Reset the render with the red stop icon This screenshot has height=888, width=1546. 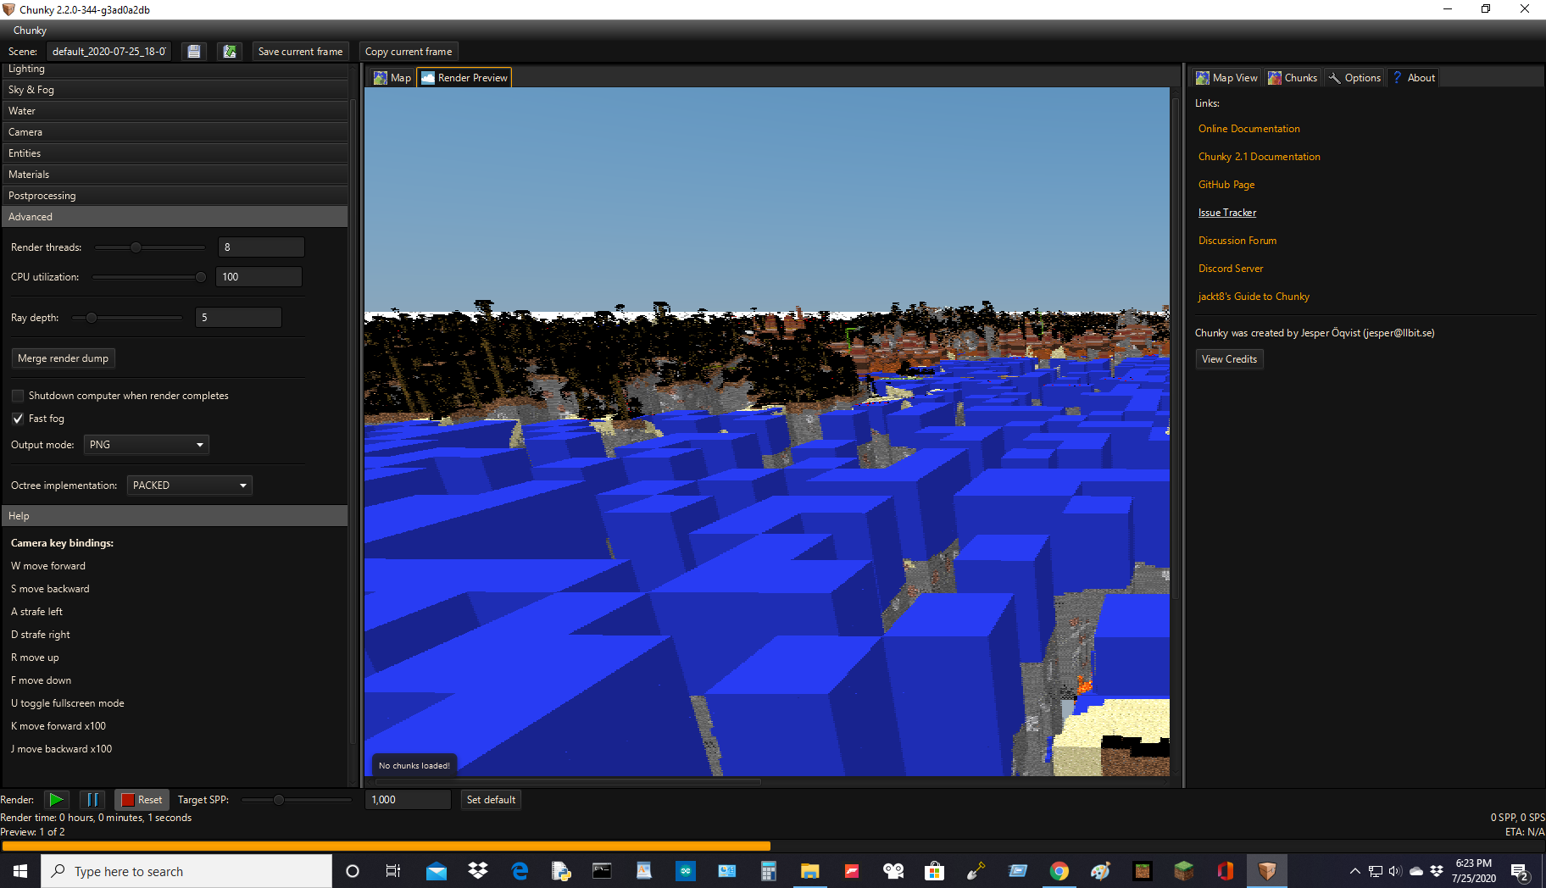click(142, 799)
